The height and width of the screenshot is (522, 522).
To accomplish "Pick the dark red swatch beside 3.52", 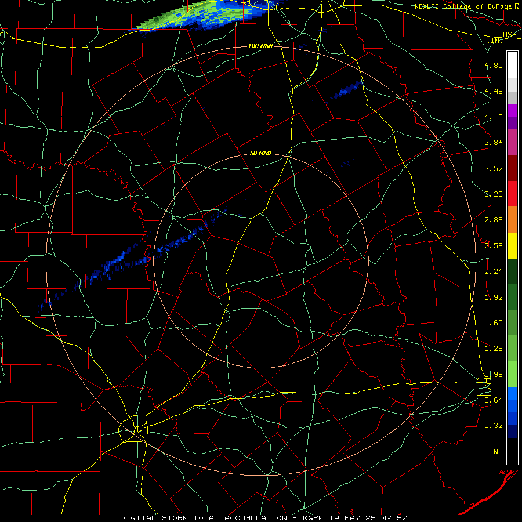I will coord(512,168).
